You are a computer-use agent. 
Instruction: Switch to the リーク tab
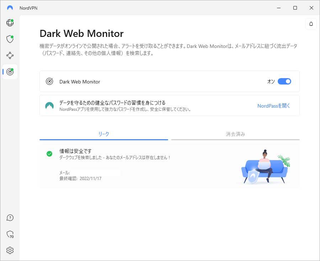click(104, 134)
